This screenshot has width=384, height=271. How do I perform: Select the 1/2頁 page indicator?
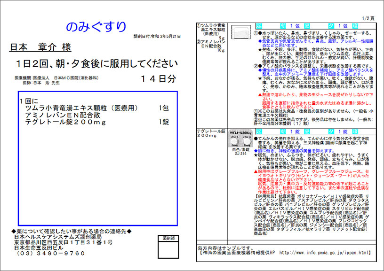[x=368, y=18]
